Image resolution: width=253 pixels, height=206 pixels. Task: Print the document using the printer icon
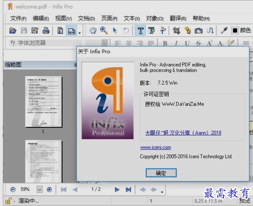pyautogui.click(x=46, y=30)
